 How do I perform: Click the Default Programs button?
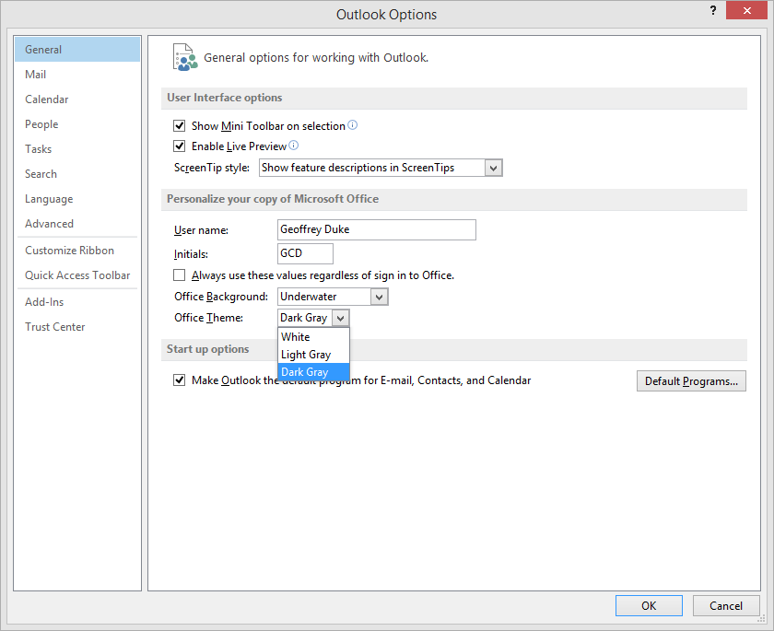click(691, 380)
